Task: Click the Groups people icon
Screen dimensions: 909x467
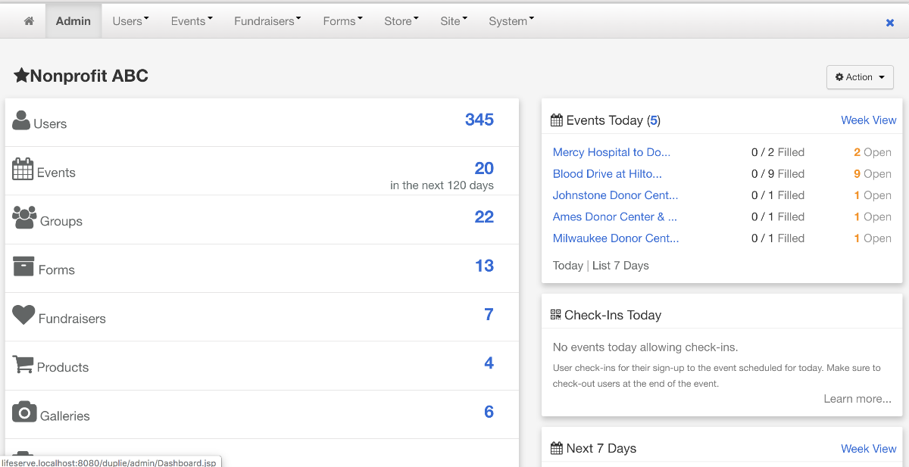Action: 24,217
